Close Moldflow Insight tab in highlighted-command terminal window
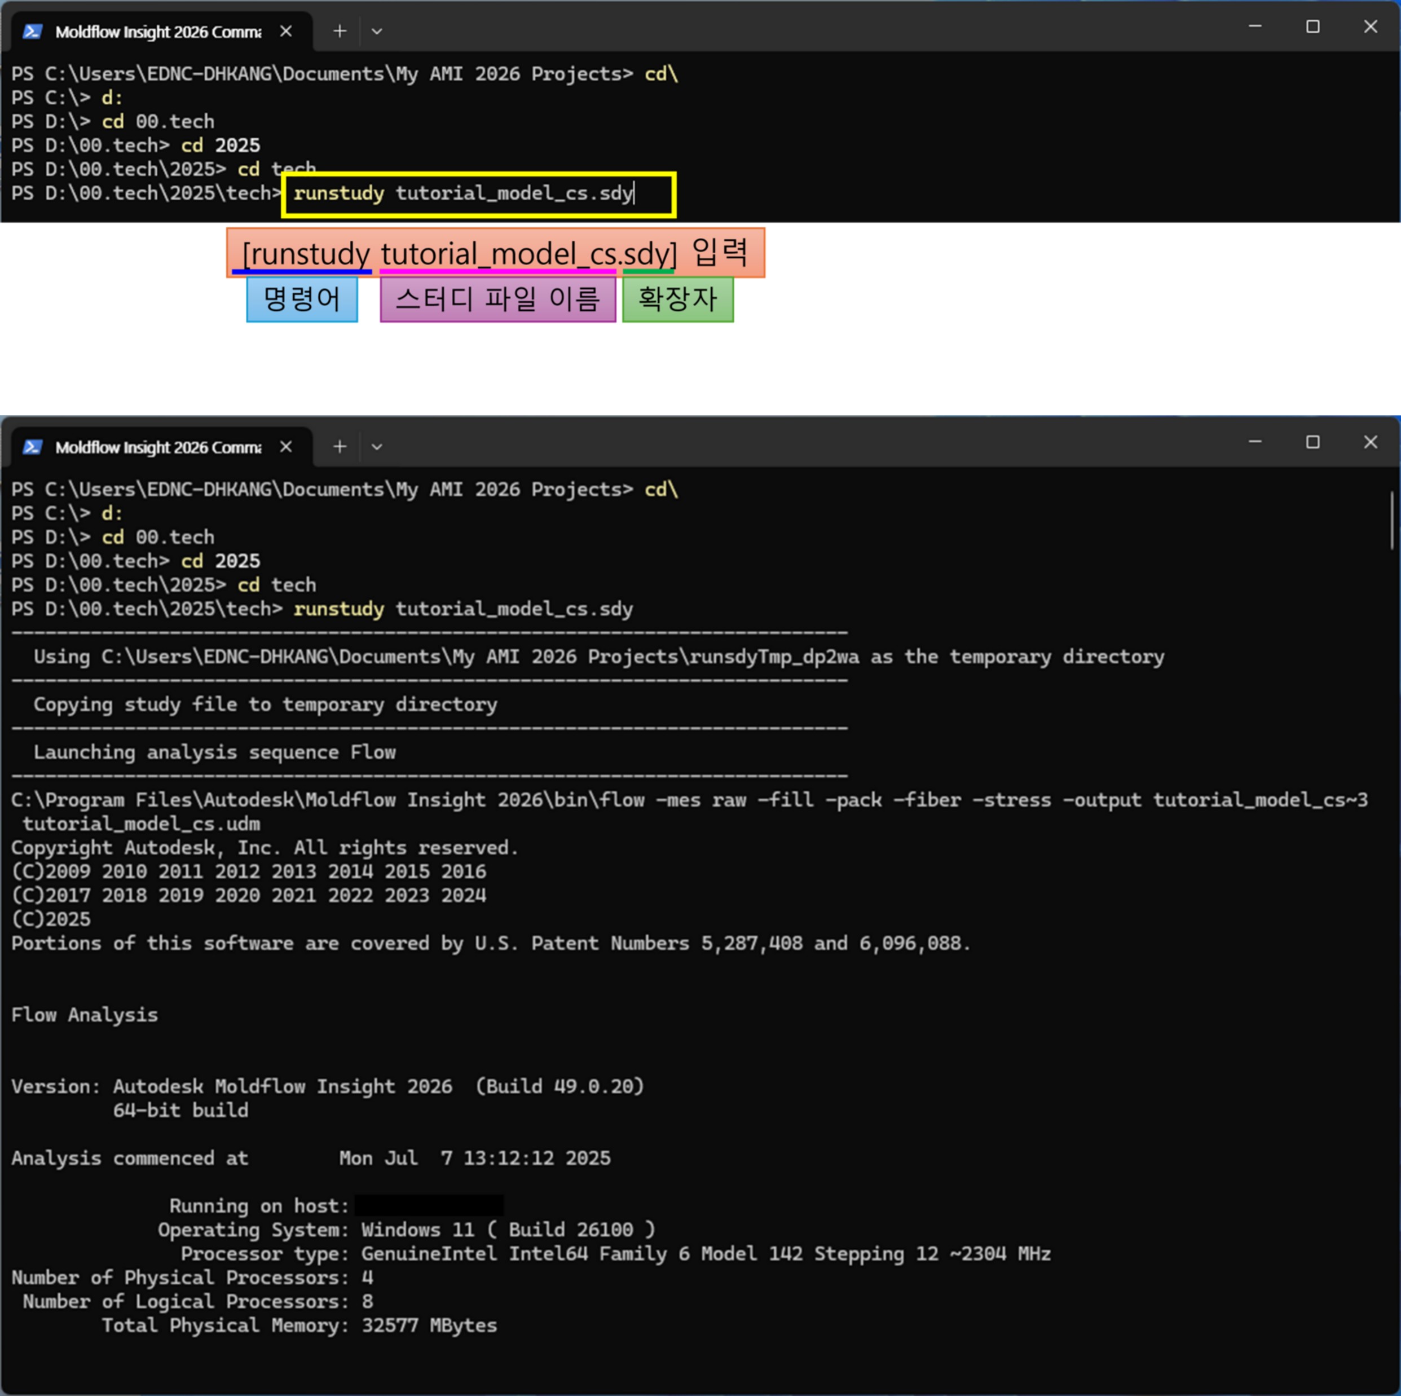This screenshot has height=1396, width=1401. point(286,31)
